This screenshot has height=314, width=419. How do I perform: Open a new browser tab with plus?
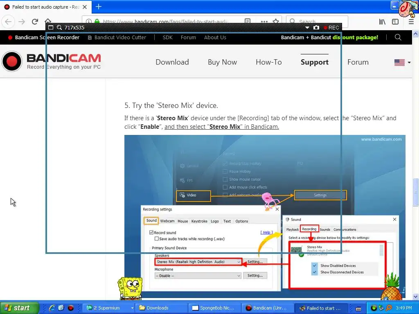point(98,7)
